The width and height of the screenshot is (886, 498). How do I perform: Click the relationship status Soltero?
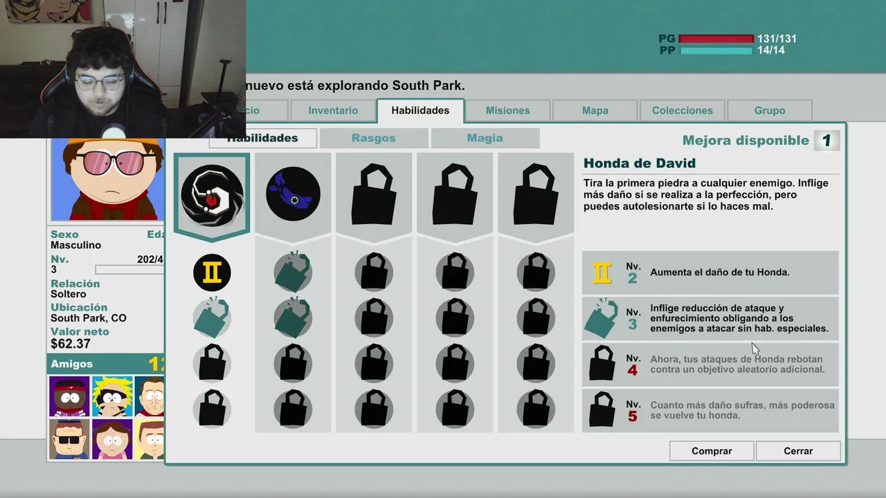tap(69, 294)
